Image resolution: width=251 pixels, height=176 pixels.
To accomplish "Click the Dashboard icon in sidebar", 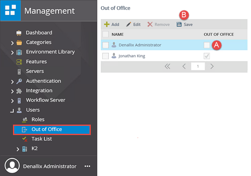I will tap(19, 33).
